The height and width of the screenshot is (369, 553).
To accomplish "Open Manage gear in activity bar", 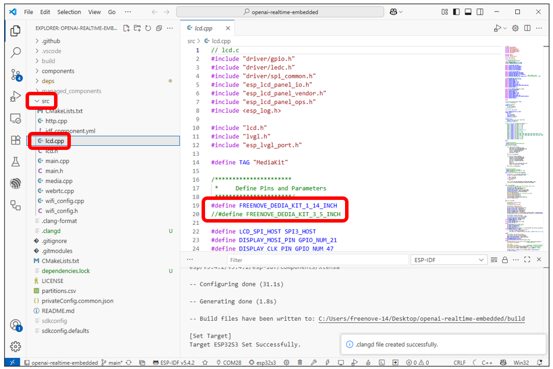I will (16, 346).
